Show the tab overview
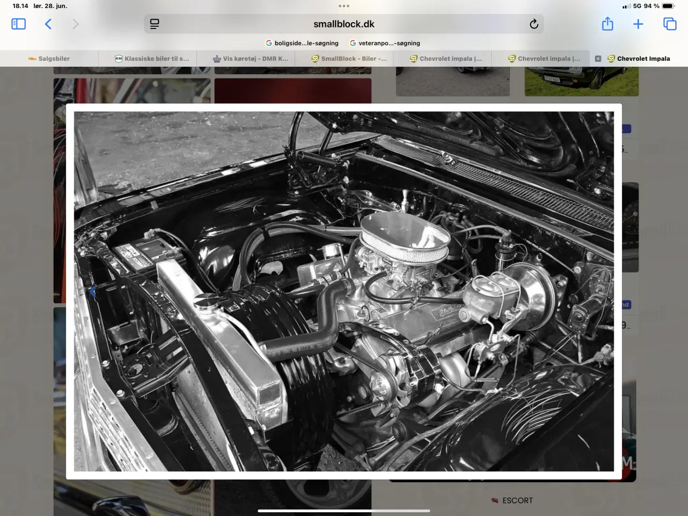 pyautogui.click(x=670, y=24)
